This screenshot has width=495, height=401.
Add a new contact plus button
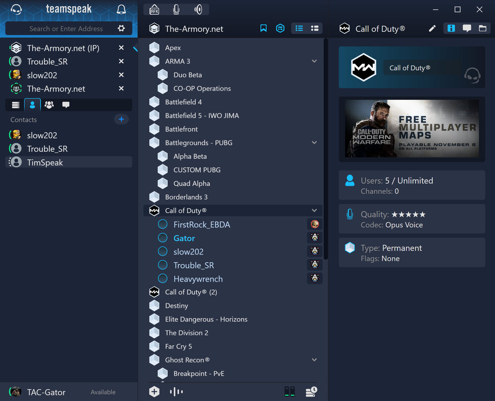tap(121, 119)
